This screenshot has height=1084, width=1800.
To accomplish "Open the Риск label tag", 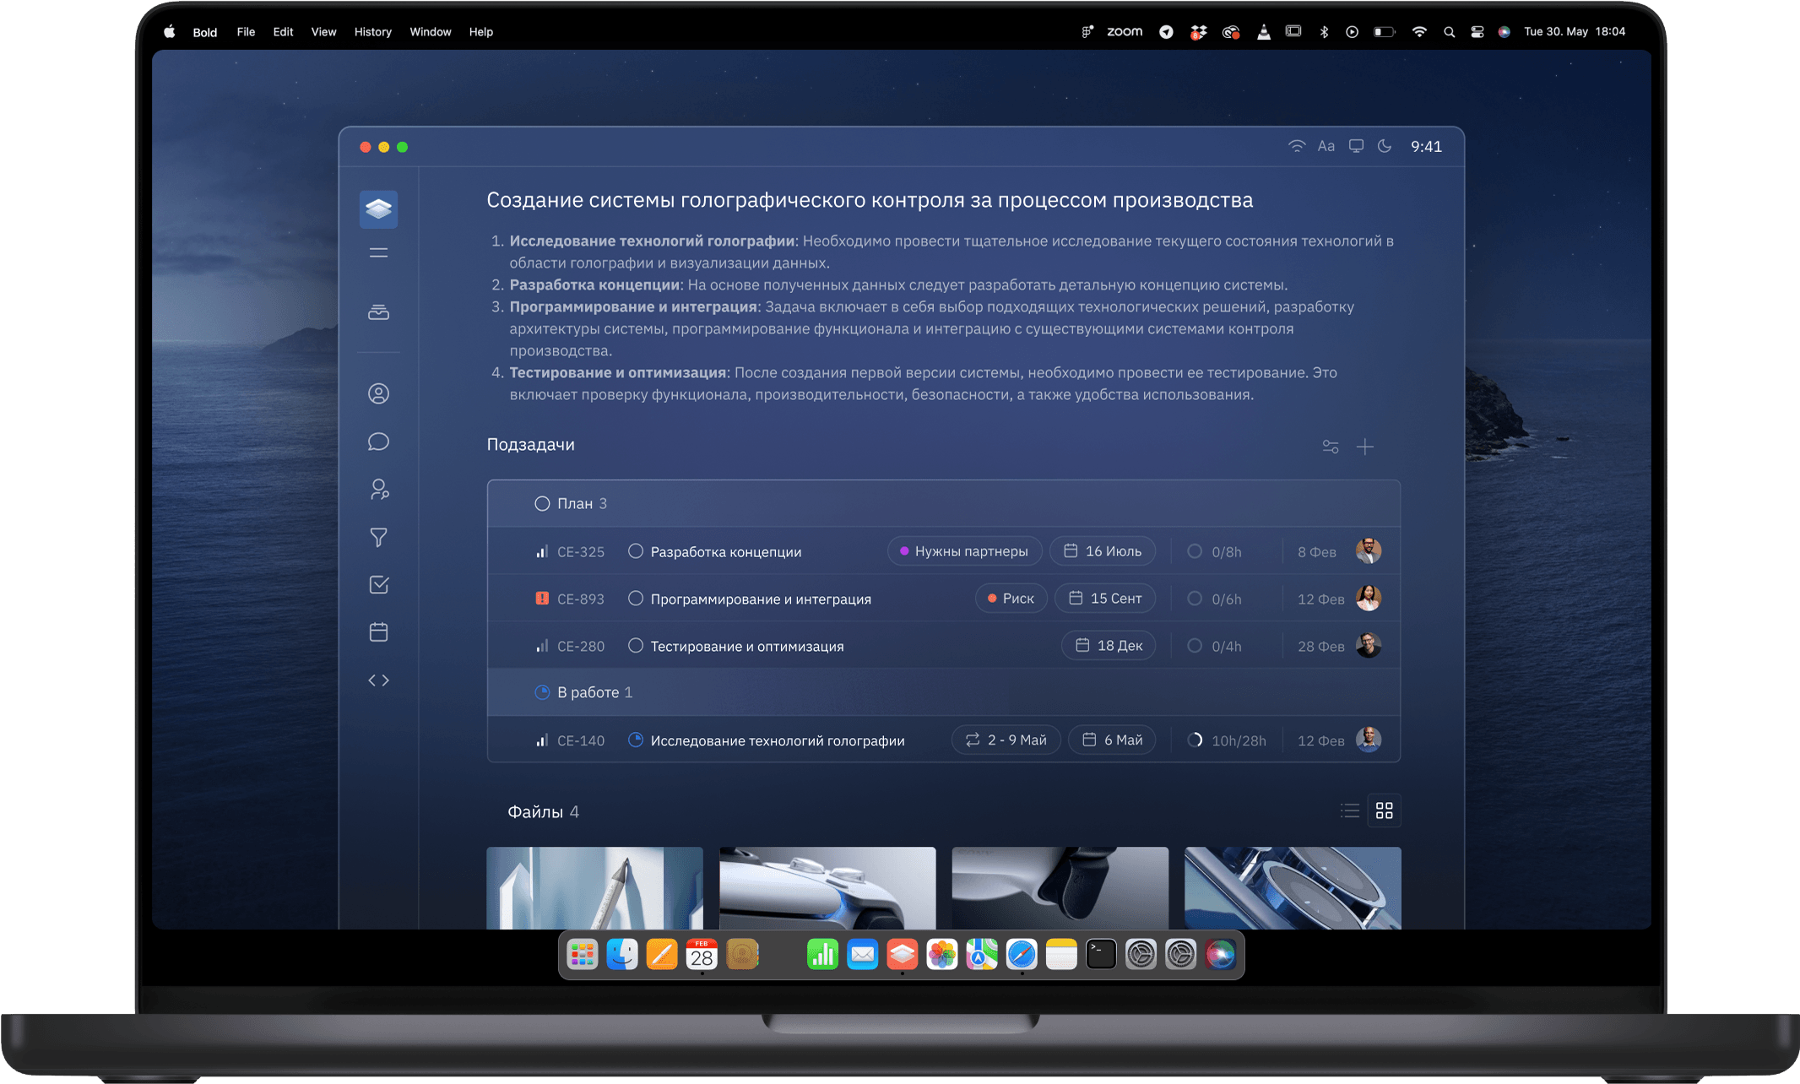I will [x=1011, y=599].
